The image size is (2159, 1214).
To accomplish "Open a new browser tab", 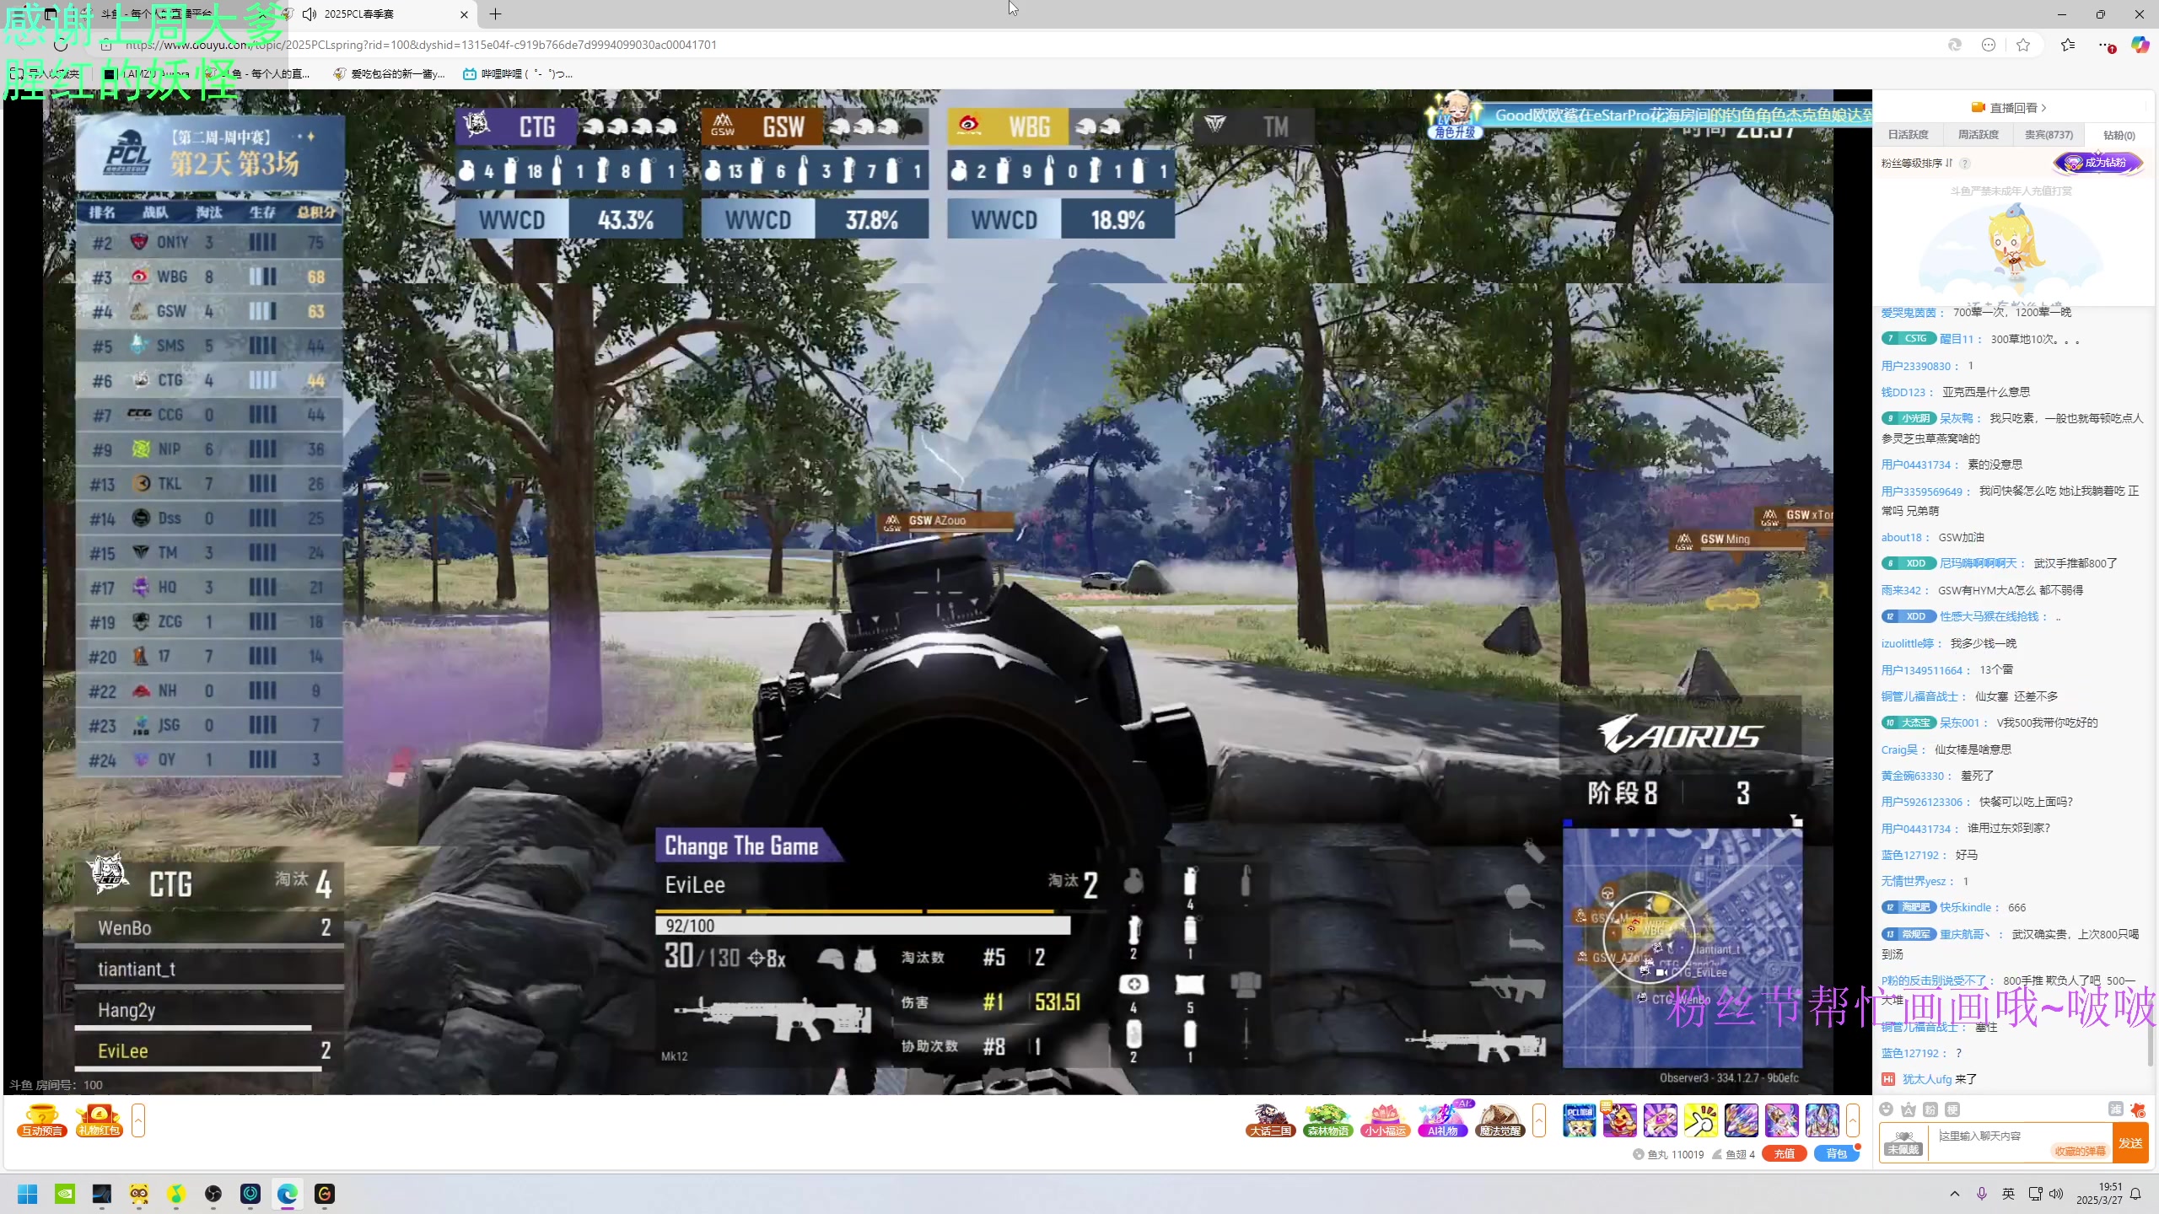I will 496,14.
